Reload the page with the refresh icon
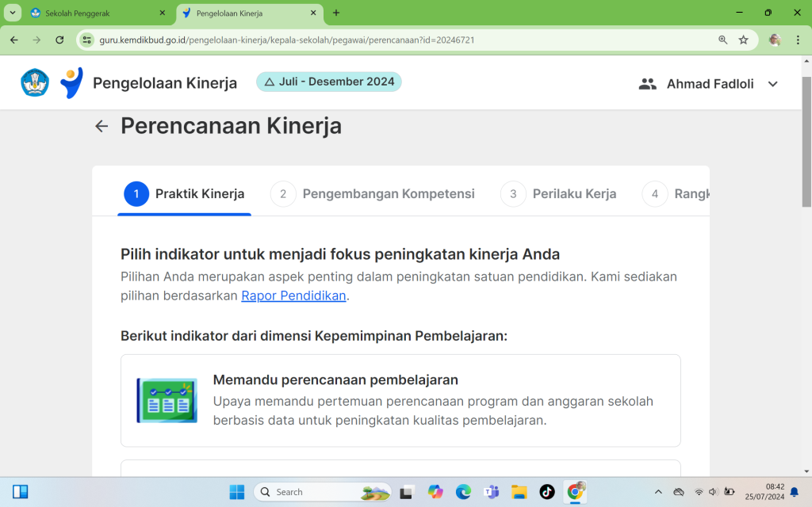Screen dimensions: 812x507 [x=59, y=40]
